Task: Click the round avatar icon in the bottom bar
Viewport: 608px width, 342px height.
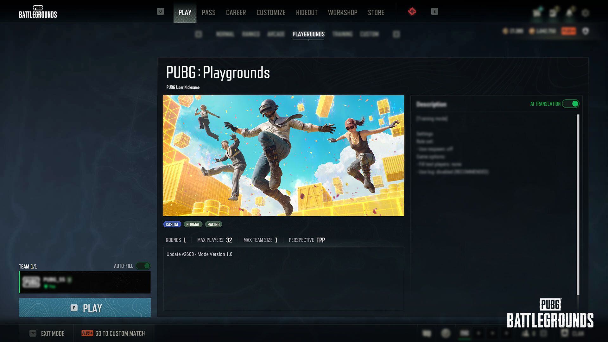Action: pos(446,333)
